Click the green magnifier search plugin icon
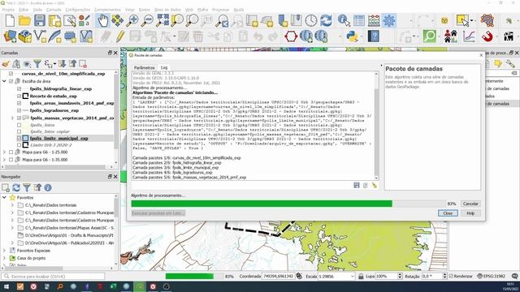The height and width of the screenshot is (292, 520). click(x=430, y=36)
